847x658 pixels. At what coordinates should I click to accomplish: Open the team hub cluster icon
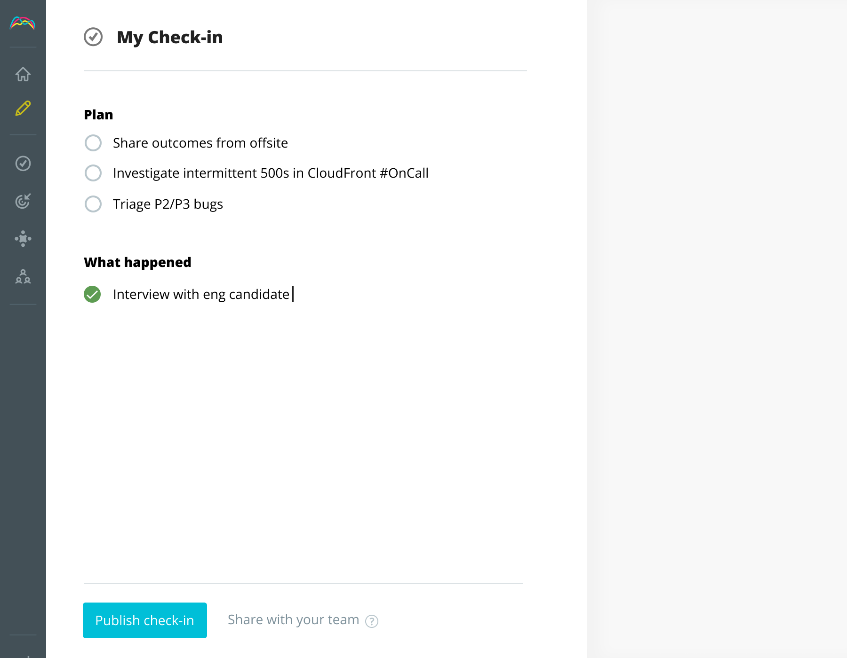(23, 239)
